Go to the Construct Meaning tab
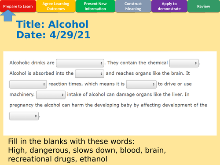Viewport: 220px width, 165px height. click(x=133, y=6)
